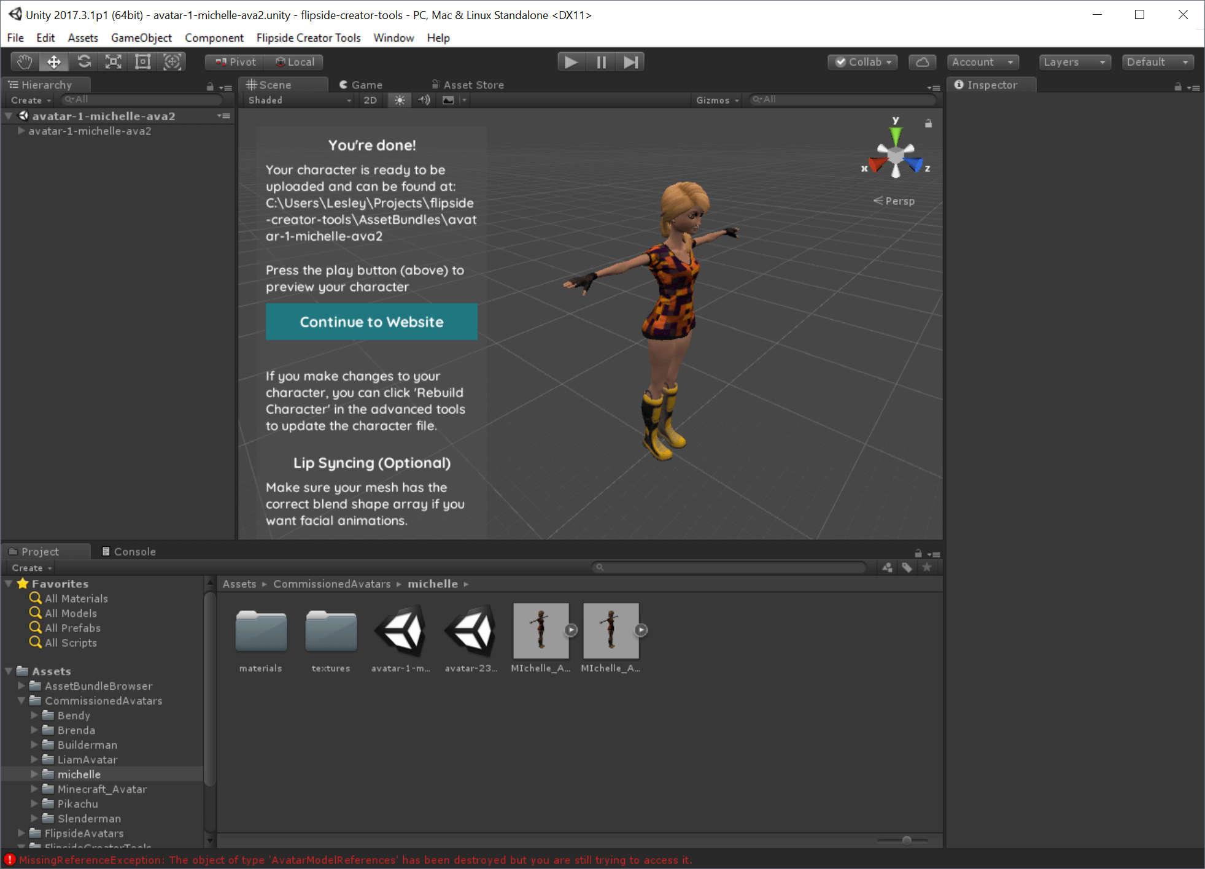Open the Flipside Creator Tools menu
The image size is (1205, 869).
tap(309, 37)
